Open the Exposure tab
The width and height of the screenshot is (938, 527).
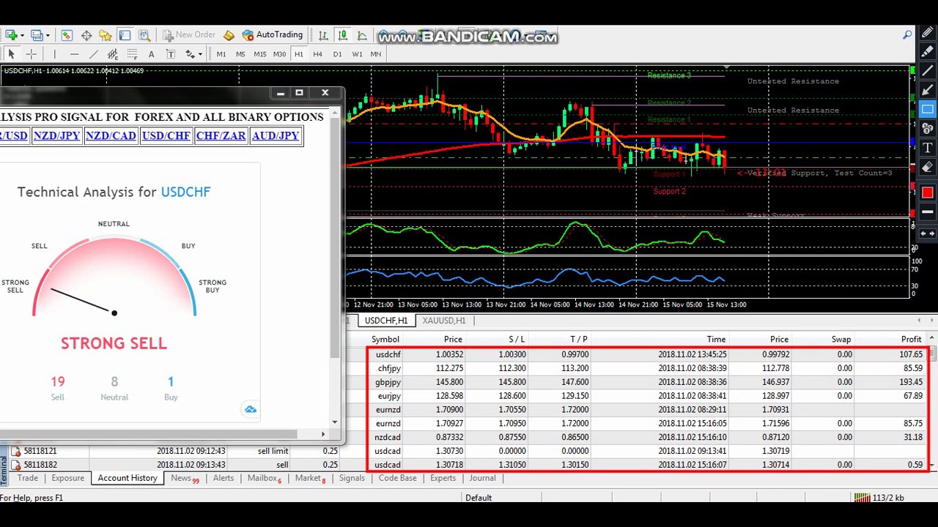pos(67,478)
